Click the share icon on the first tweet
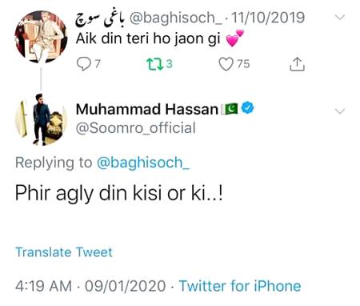The height and width of the screenshot is (306, 360). (x=297, y=64)
